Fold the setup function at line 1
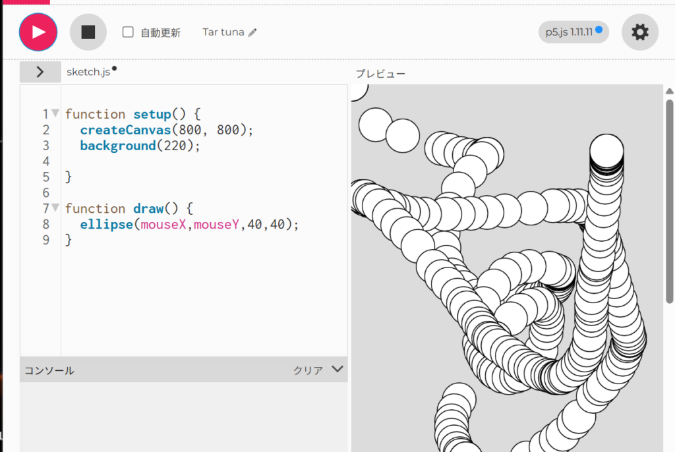Viewport: 675px width, 452px height. click(x=55, y=113)
